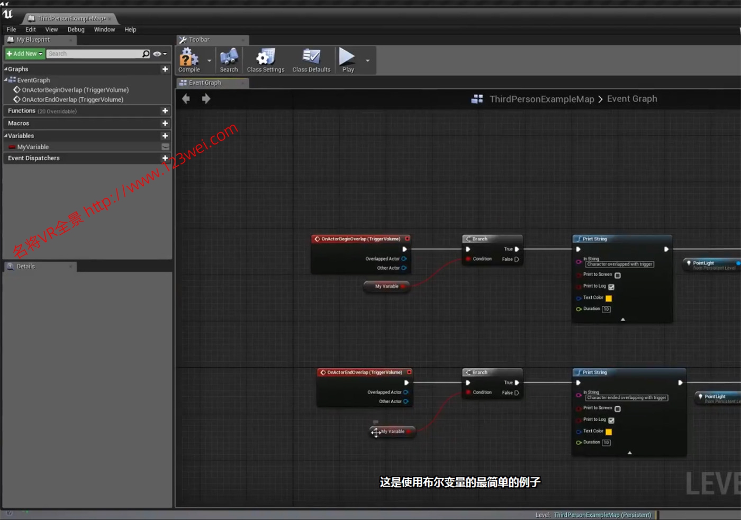
Task: Click plus icon to add new graph
Action: [165, 69]
